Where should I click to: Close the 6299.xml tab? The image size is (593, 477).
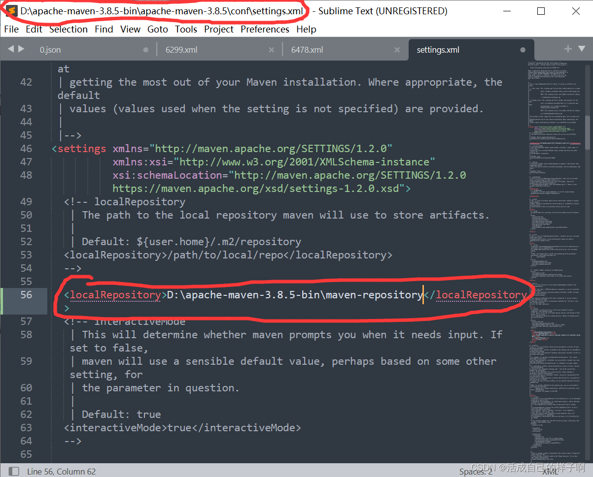(271, 50)
